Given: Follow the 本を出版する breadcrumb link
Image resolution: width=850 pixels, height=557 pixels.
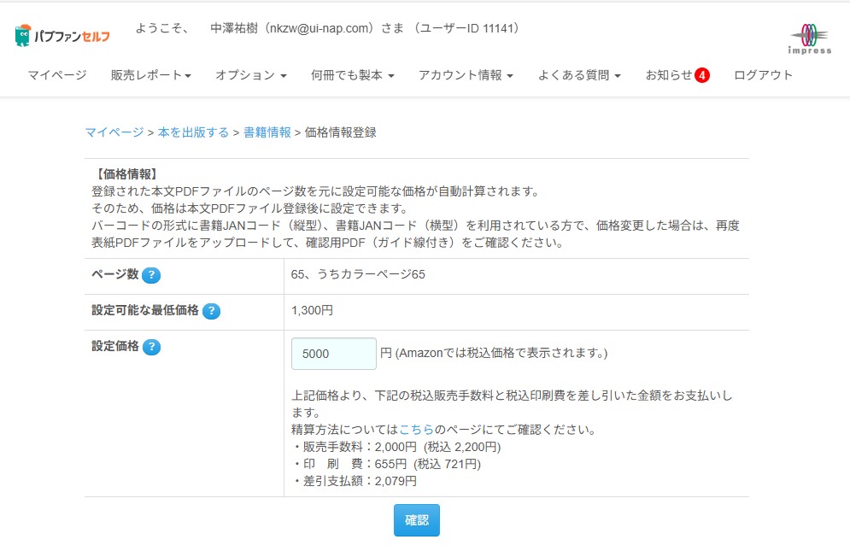Looking at the screenshot, I should pos(193,132).
